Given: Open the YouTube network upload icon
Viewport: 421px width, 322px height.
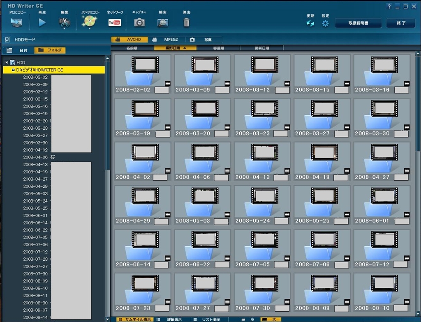Looking at the screenshot, I should [x=115, y=23].
